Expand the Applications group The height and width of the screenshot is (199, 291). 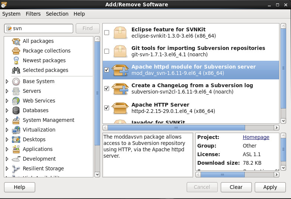pyautogui.click(x=7, y=149)
